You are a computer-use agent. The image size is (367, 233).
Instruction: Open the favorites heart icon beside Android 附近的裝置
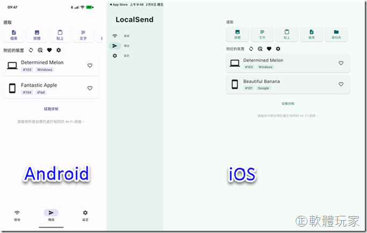(49, 50)
